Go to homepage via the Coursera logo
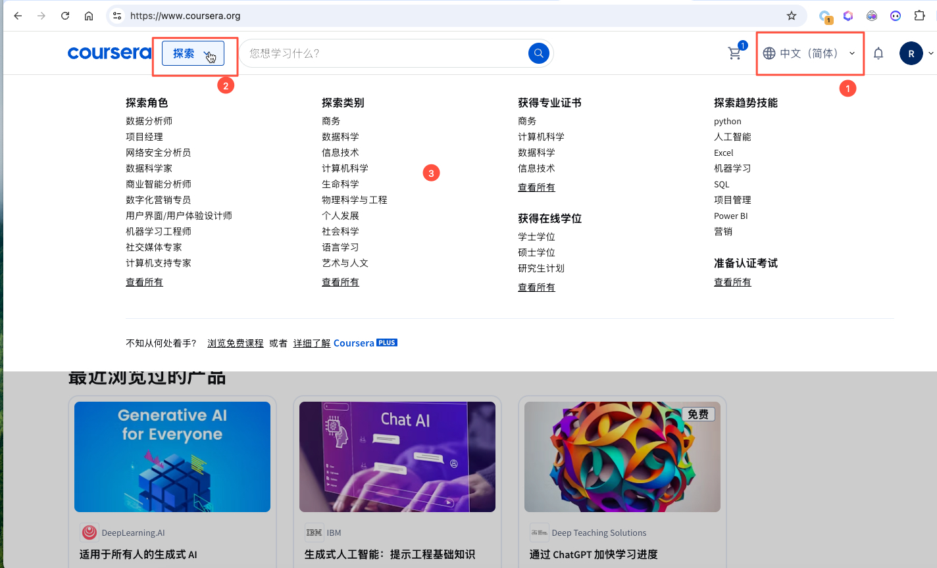Screen dimensions: 937x568 coord(109,53)
